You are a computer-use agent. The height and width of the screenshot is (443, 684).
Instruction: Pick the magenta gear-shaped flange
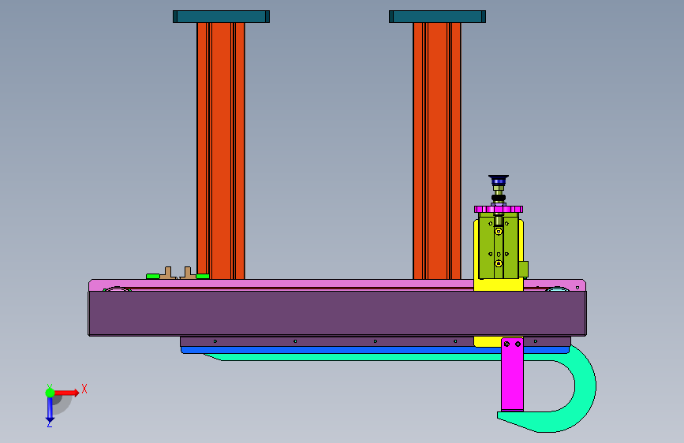[x=499, y=210]
